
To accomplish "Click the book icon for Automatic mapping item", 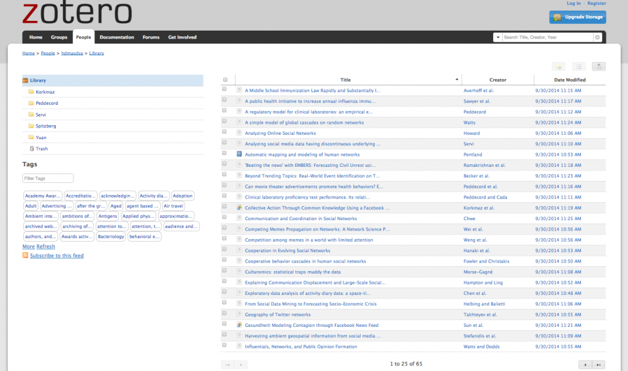I will pyautogui.click(x=239, y=154).
